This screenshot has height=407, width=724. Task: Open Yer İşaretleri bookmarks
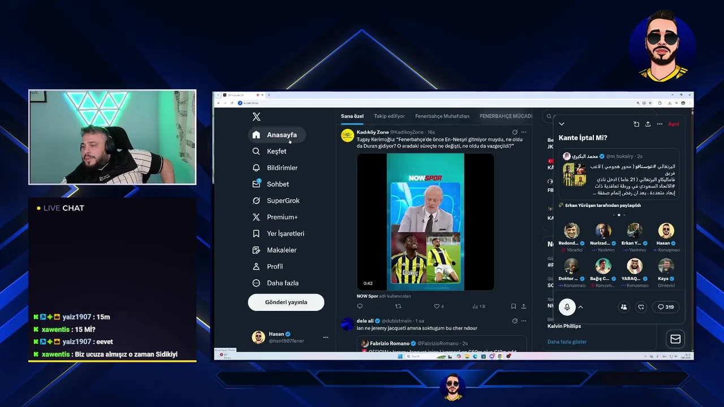pos(278,233)
